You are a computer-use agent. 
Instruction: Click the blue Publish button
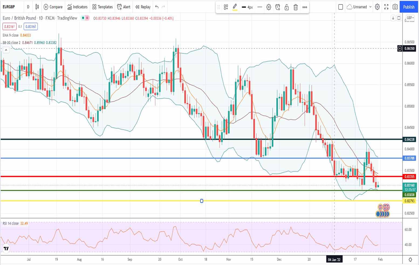pos(408,7)
